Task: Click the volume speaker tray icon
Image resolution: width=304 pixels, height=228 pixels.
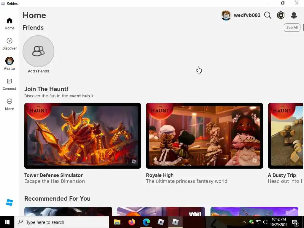Action: tap(265, 222)
